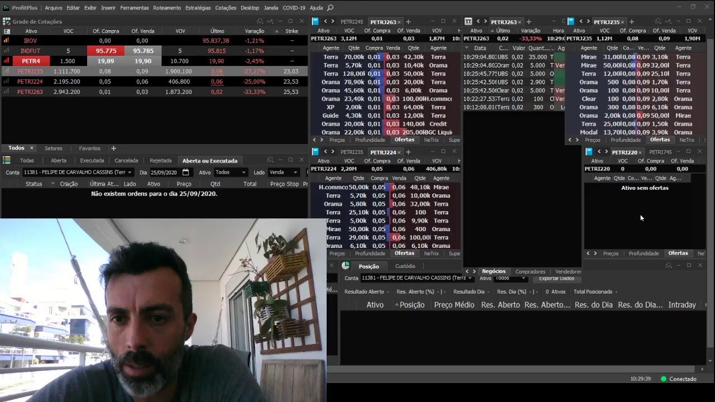Open the calendar date picker next to 25/09/2020
Image resolution: width=715 pixels, height=402 pixels.
(x=185, y=173)
